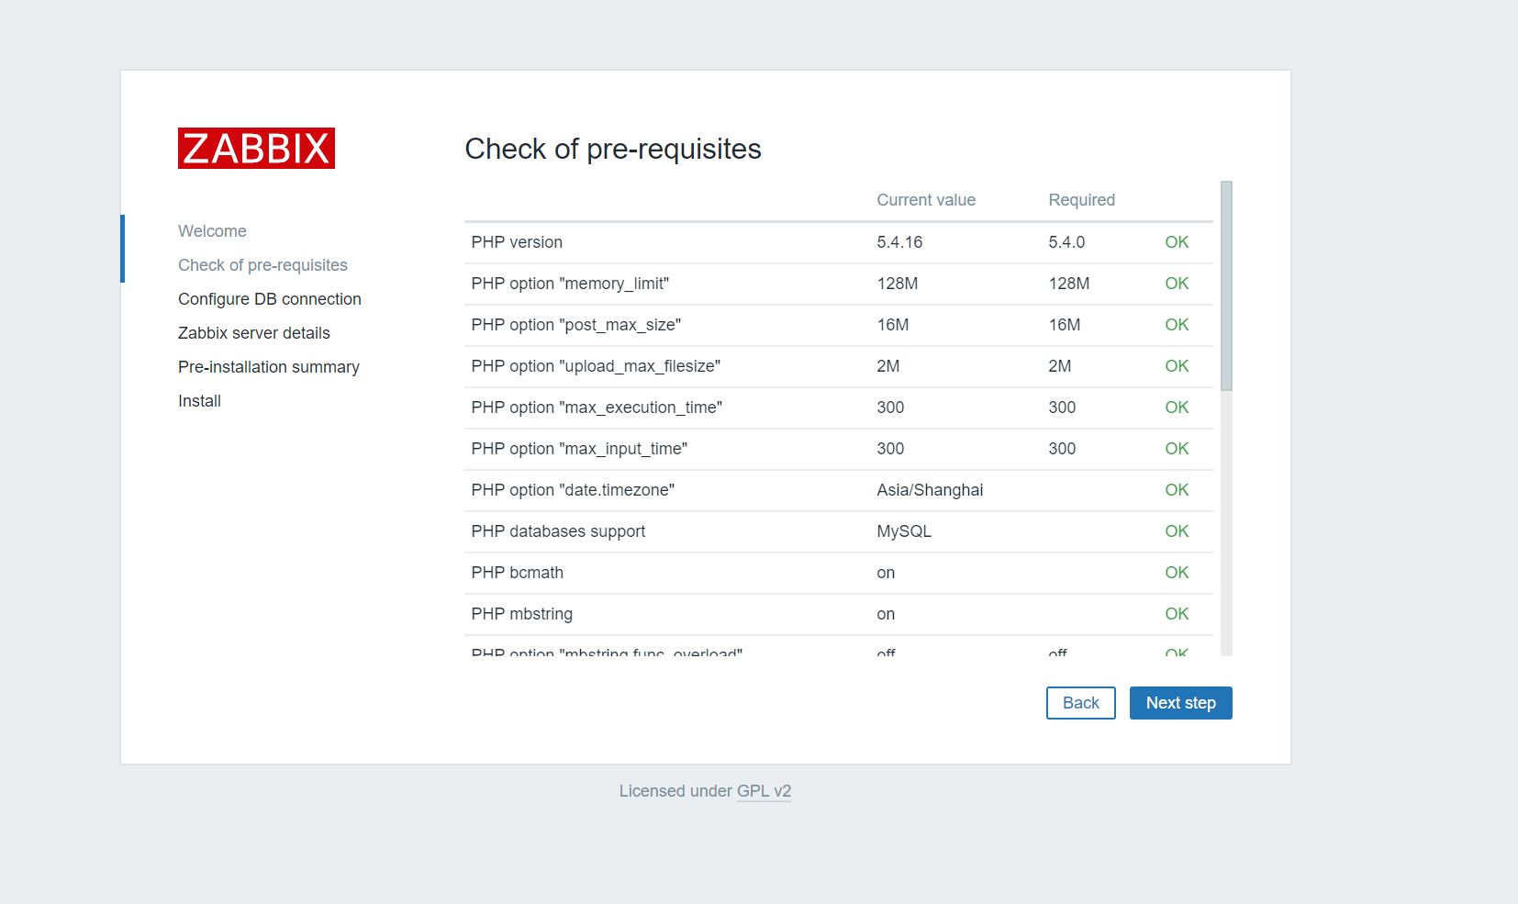Select Check of pre-requisites sidebar step
1518x904 pixels.
pyautogui.click(x=262, y=265)
